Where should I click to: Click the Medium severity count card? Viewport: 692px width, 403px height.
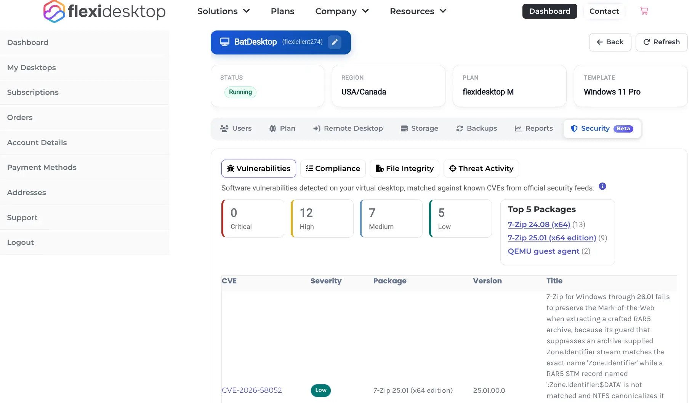coord(391,219)
